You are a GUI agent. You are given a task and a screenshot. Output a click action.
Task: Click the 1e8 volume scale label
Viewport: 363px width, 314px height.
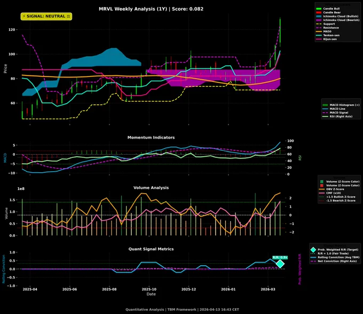tap(21, 189)
